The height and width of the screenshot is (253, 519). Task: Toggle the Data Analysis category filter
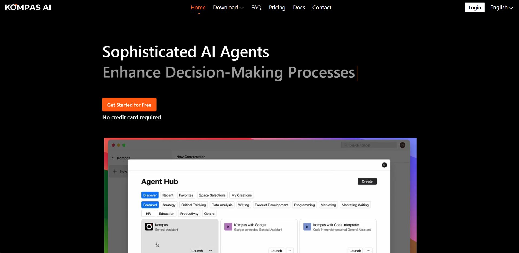click(222, 205)
